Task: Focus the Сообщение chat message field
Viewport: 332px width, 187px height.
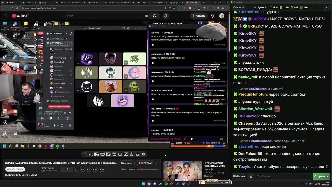Action: coord(283,176)
